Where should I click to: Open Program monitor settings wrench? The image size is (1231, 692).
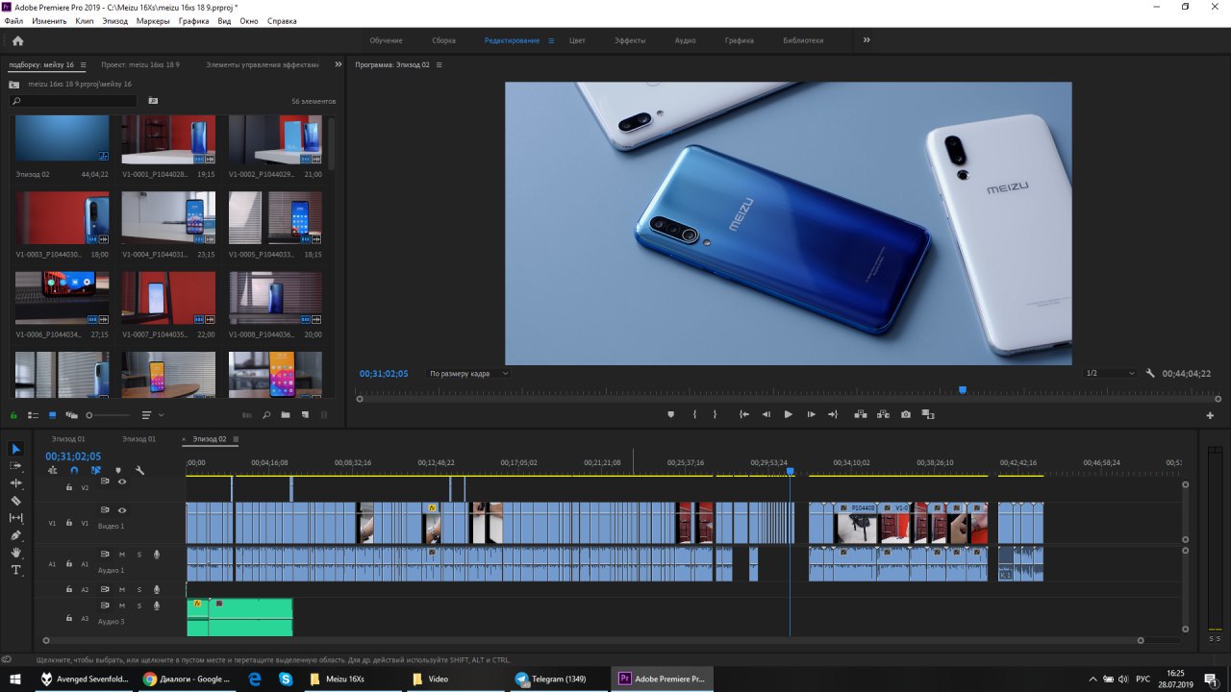click(1150, 373)
